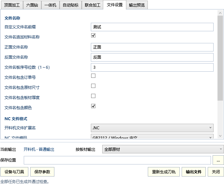This screenshot has width=224, height=184.
Task: Click the browse ... button for 保存位置
Action: pos(218,160)
